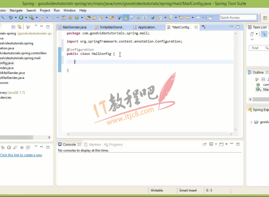Switch to the Markers tab
Screen dimensions: 269x197
[x=93, y=144]
